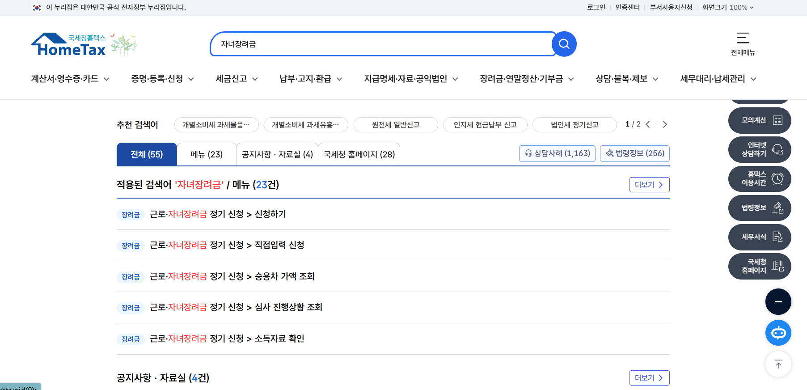This screenshot has width=807, height=390.
Task: Open the 모의계산 quick menu
Action: coord(760,120)
